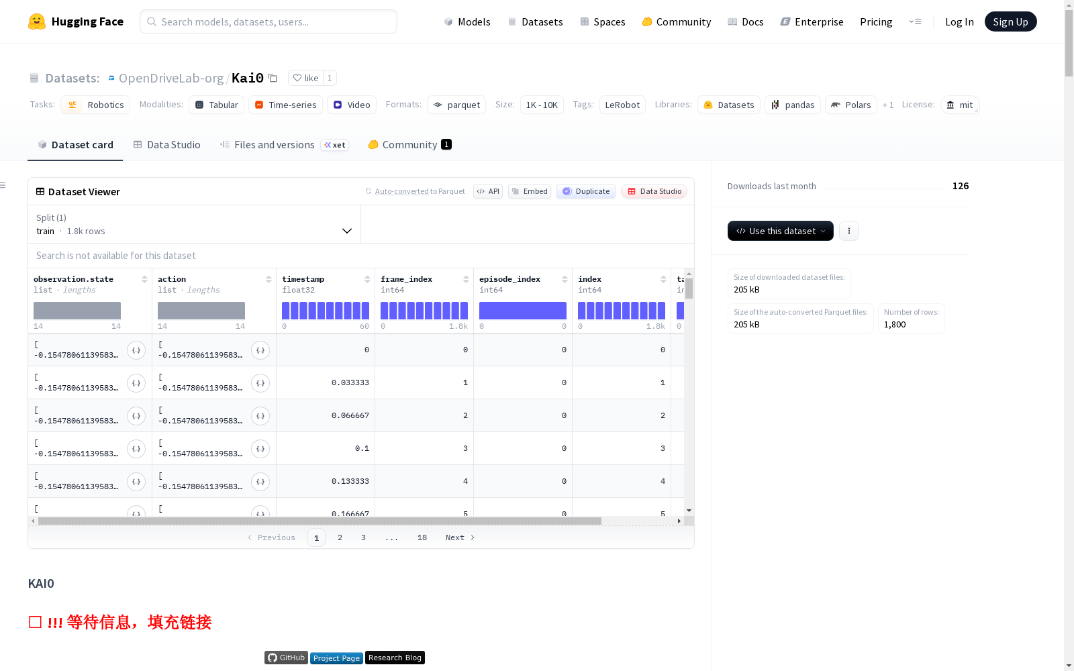Sort by index column arrows

(663, 279)
